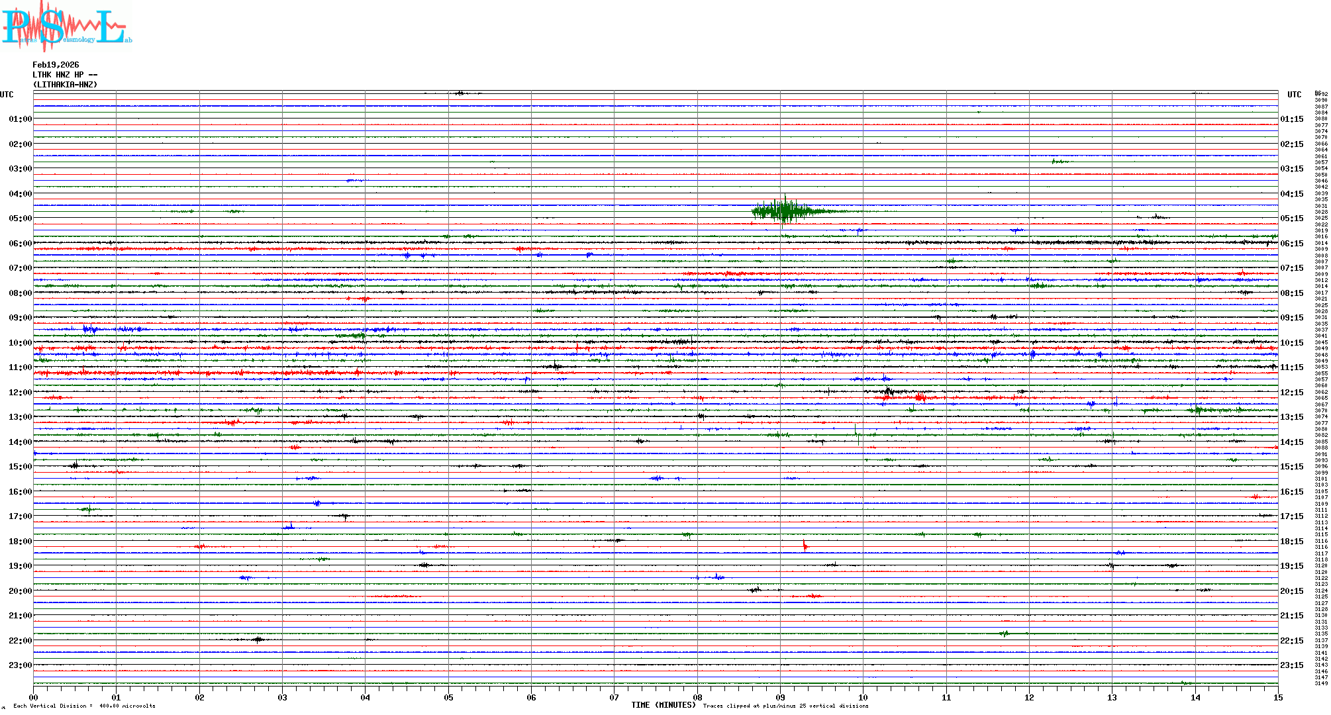Click minute marker 00 on bottom axis
Viewport: 1331px width, 715px height.
pyautogui.click(x=34, y=697)
